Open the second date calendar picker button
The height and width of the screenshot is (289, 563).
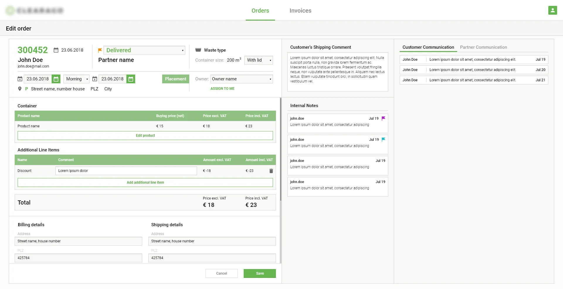tap(131, 79)
